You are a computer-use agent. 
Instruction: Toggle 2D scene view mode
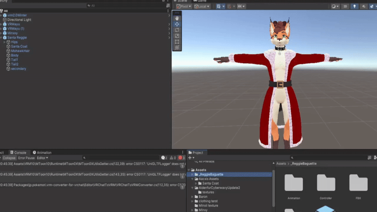pos(345,7)
